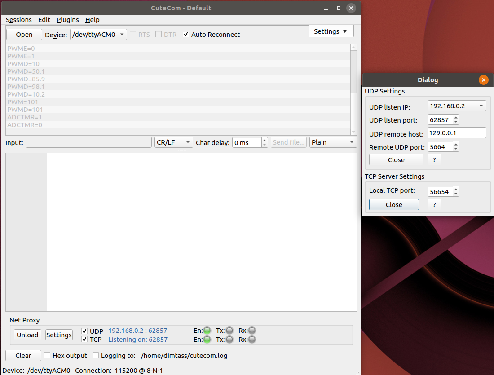Image resolution: width=494 pixels, height=375 pixels.
Task: Click the Clear button
Action: click(23, 355)
